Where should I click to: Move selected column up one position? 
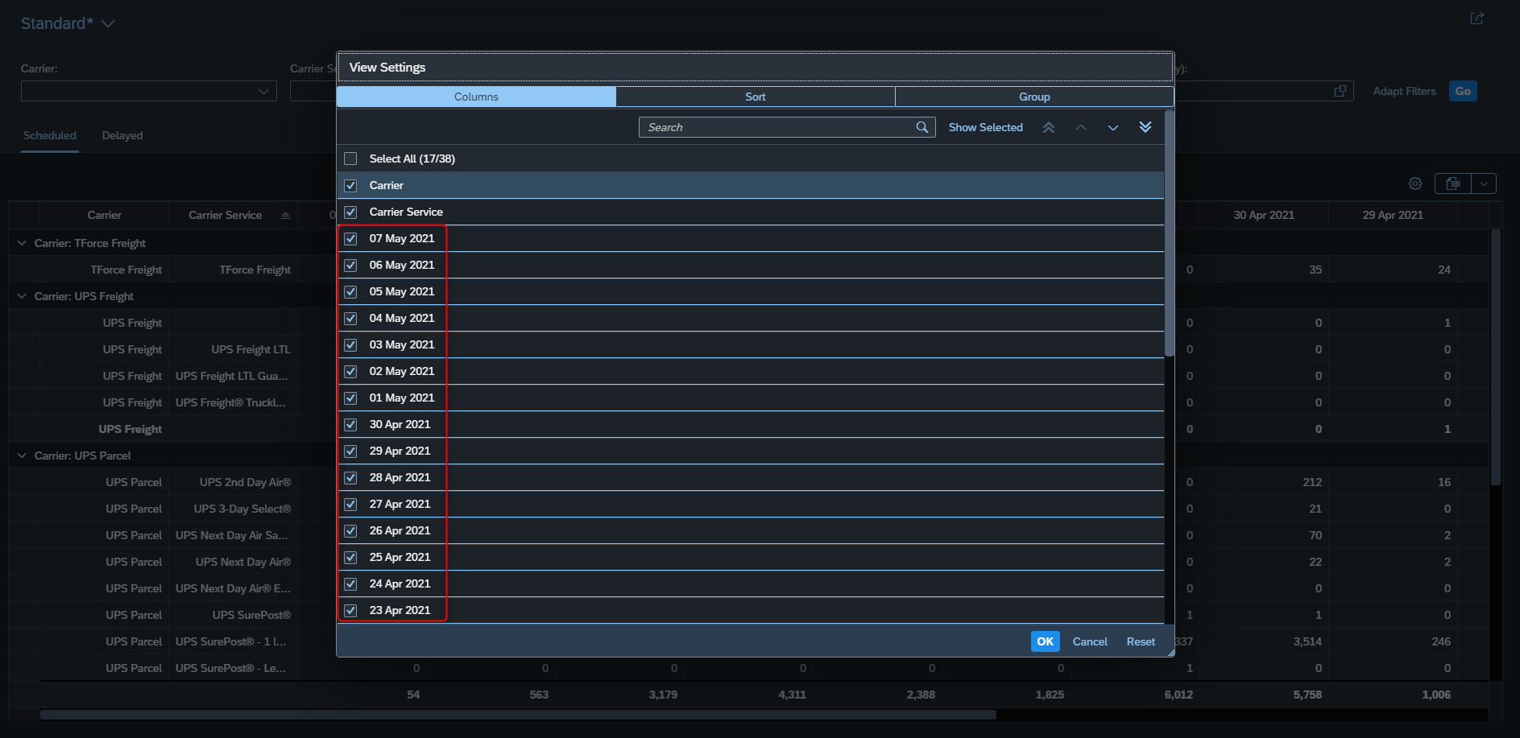tap(1081, 127)
